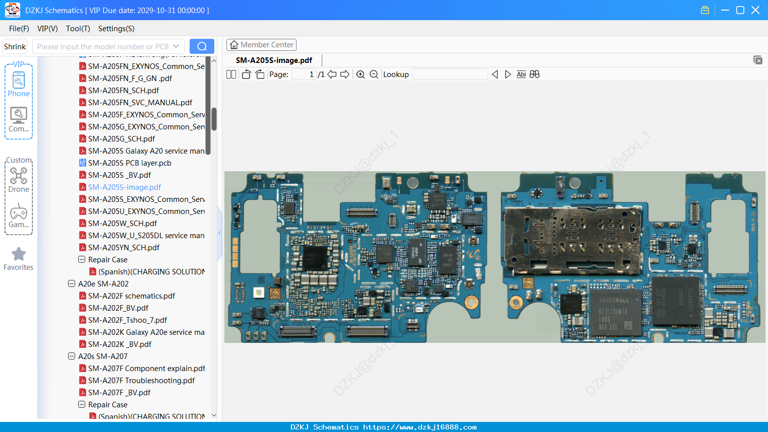This screenshot has height=432, width=768.
Task: Rotate the page clockwise
Action: click(260, 75)
